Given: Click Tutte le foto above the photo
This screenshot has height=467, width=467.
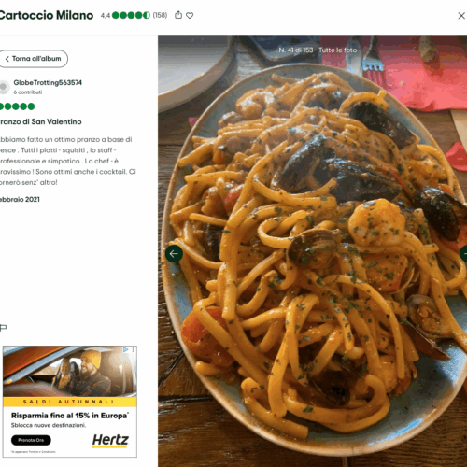Looking at the screenshot, I should pyautogui.click(x=337, y=50).
